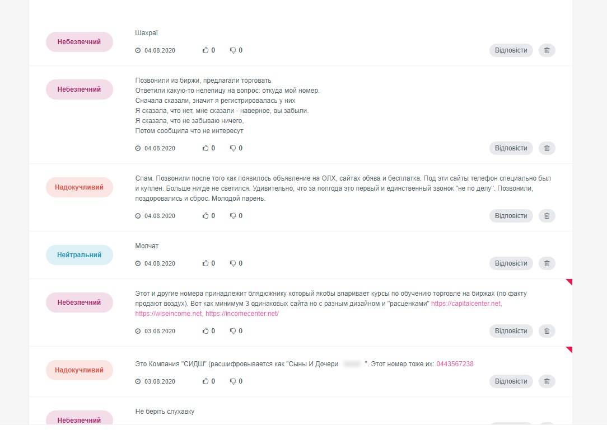Delete the "Позвонили из биржи" comment

(x=547, y=148)
